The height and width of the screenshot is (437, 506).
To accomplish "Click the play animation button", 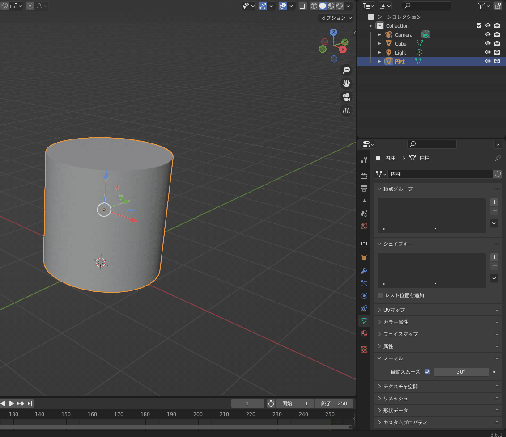I will [12, 403].
